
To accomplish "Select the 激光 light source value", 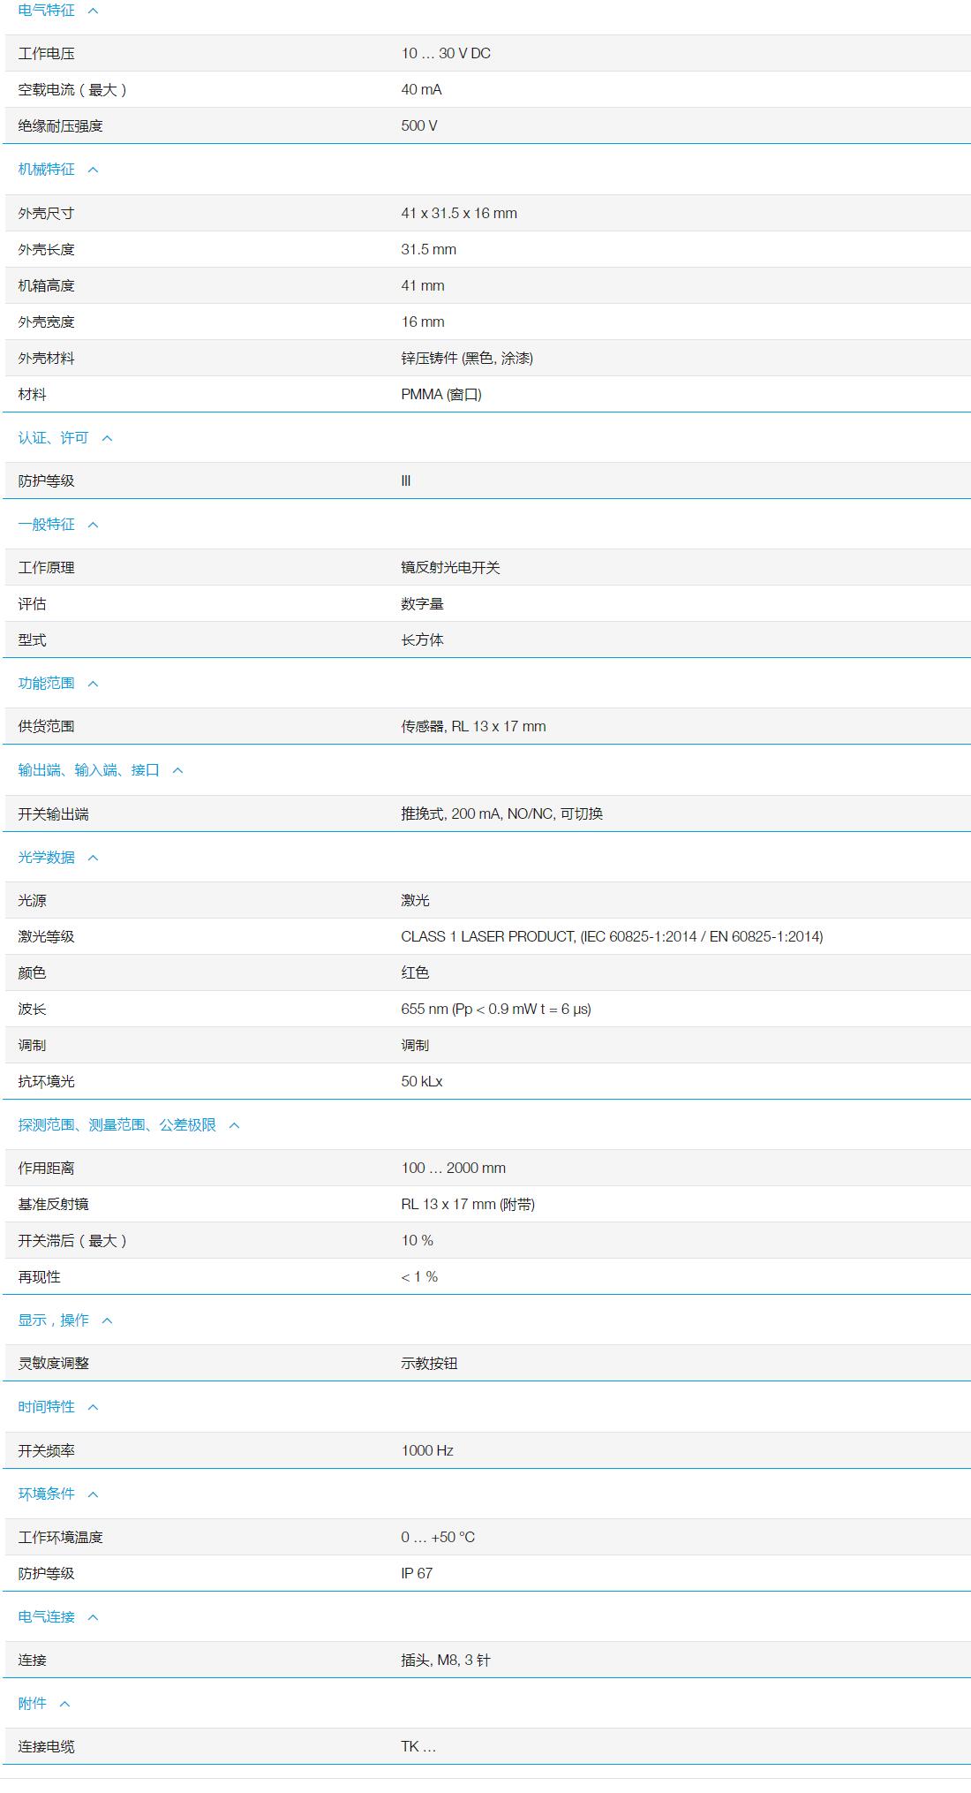I will 415,901.
